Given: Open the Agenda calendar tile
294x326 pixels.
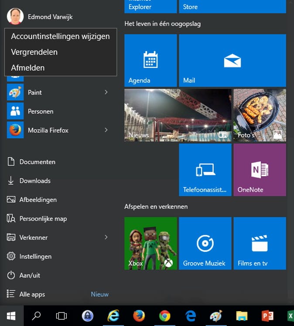Looking at the screenshot, I should [150, 60].
